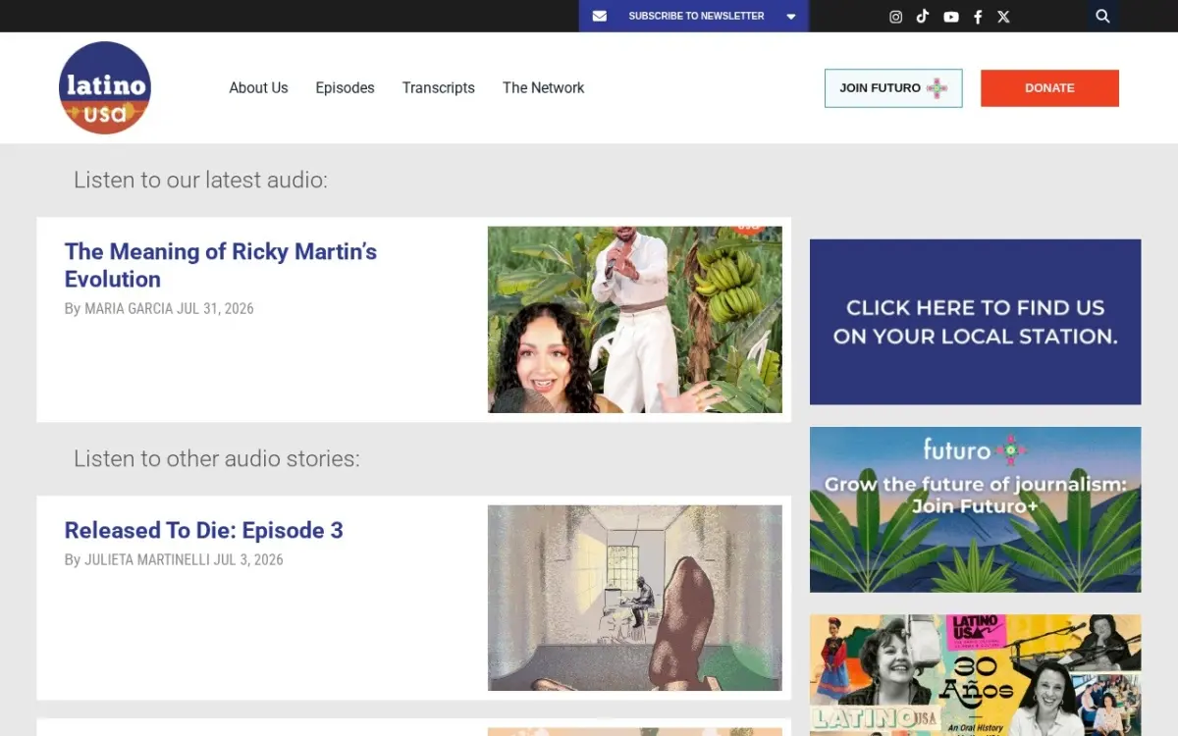Open Released To Die: Episode 3 story
This screenshot has width=1178, height=736.
[x=203, y=530]
